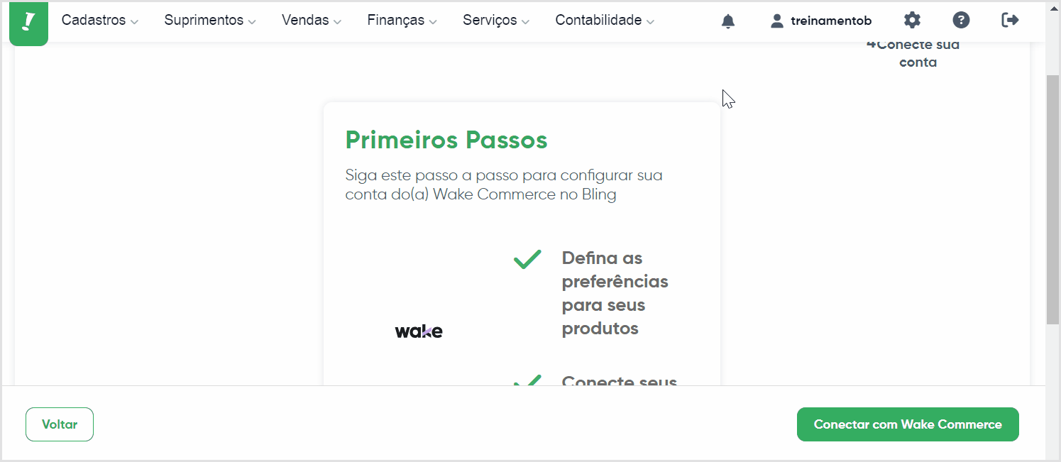The image size is (1061, 462).
Task: Expand the Vendas dropdown menu
Action: [x=312, y=21]
